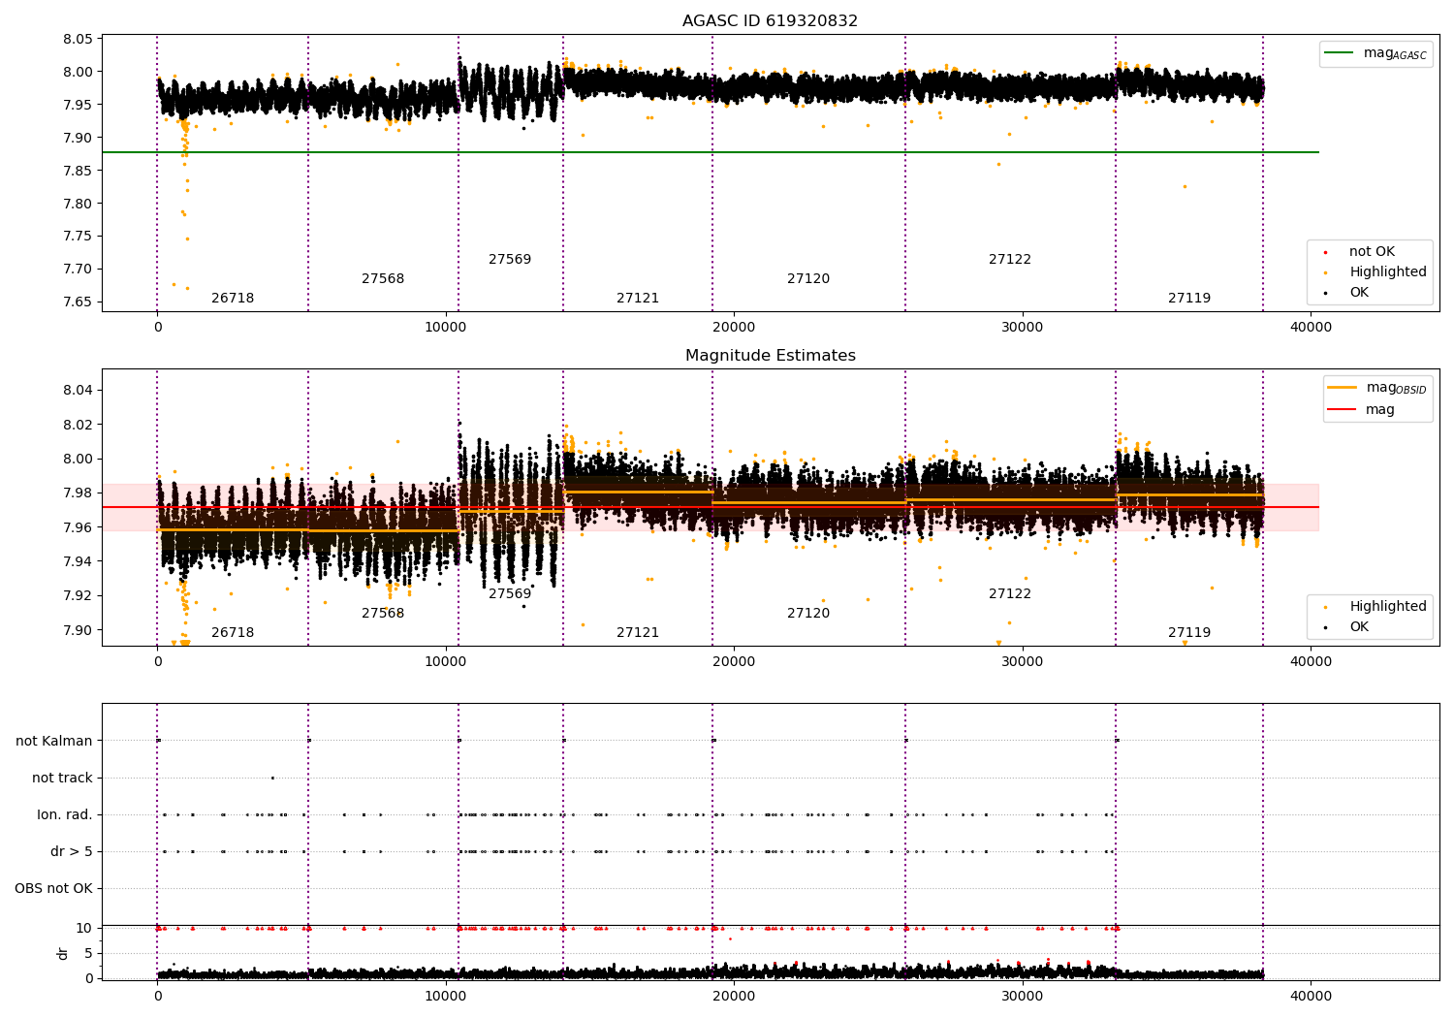Click the 8.02 y-axis tick label
The height and width of the screenshot is (1018, 1454).
[x=78, y=425]
